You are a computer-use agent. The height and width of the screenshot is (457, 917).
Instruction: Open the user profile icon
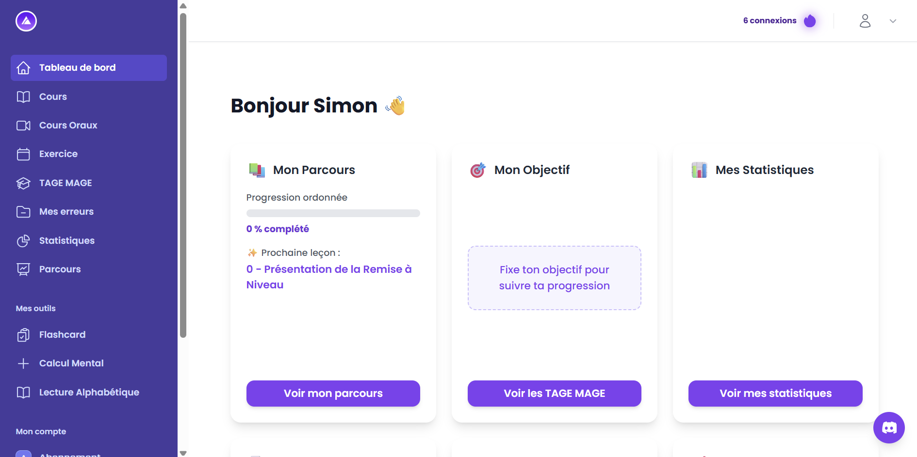865,21
